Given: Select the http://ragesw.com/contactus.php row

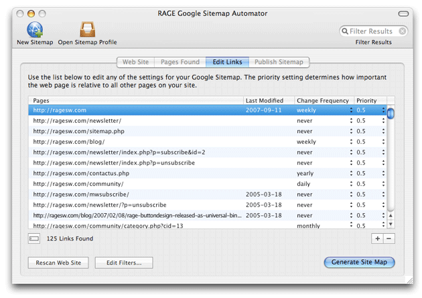Looking at the screenshot, I should (207, 174).
